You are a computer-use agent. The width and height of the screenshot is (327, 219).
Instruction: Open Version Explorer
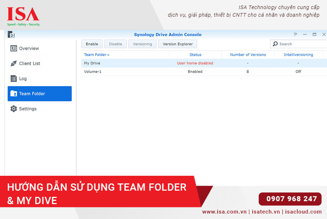coord(178,44)
